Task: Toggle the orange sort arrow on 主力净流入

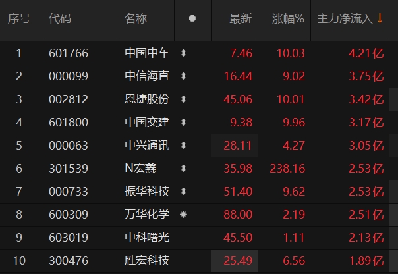Action: click(380, 18)
